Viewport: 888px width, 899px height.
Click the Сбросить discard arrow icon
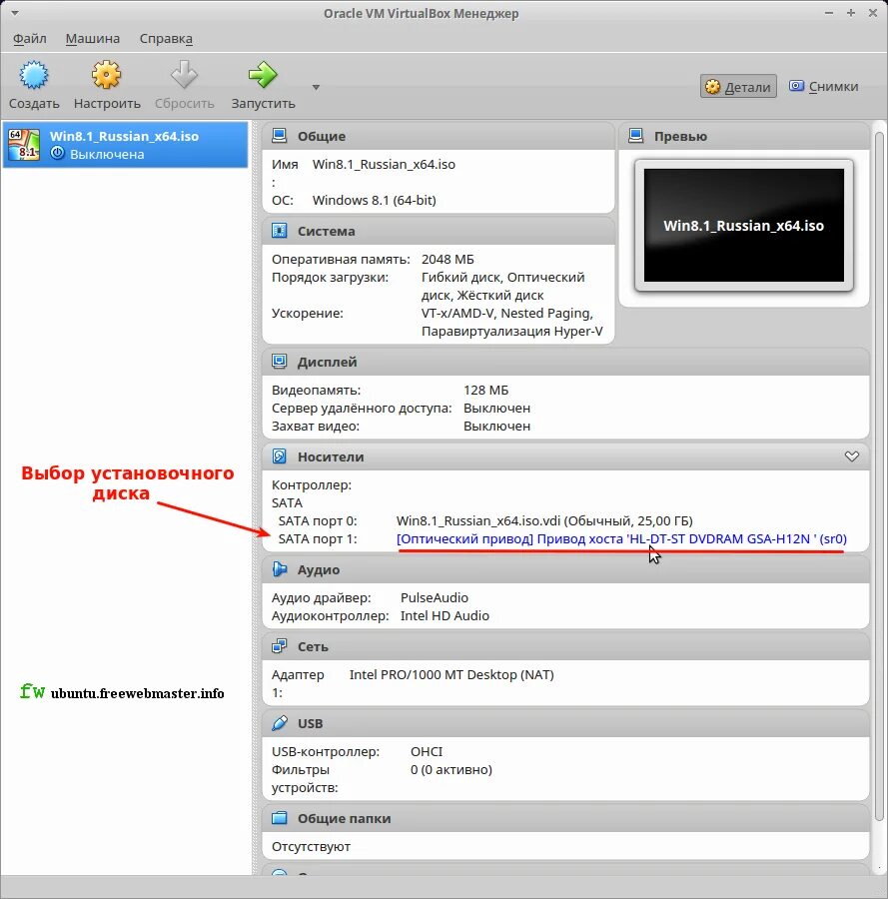pyautogui.click(x=184, y=75)
